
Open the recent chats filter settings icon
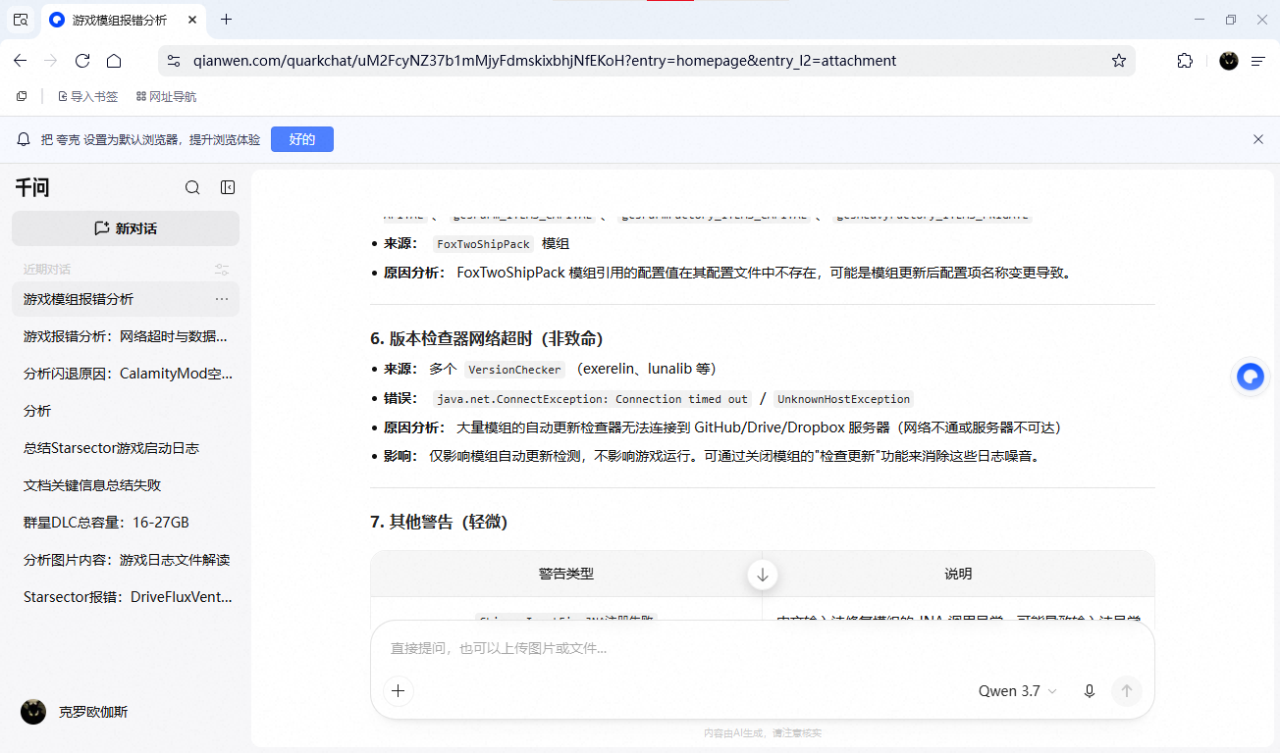coord(222,270)
